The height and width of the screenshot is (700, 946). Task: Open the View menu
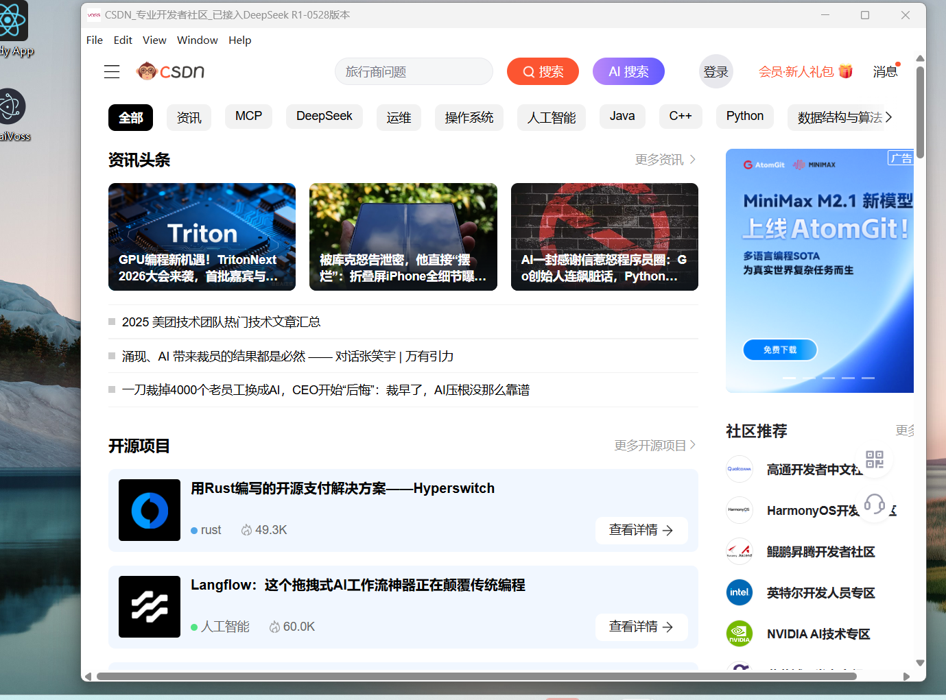click(x=154, y=40)
